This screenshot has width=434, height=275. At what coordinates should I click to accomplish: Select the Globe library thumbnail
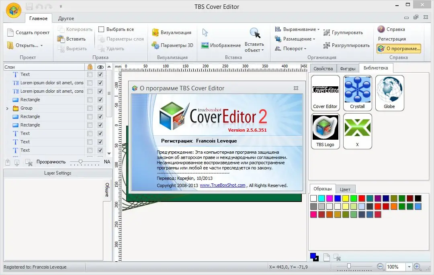389,93
